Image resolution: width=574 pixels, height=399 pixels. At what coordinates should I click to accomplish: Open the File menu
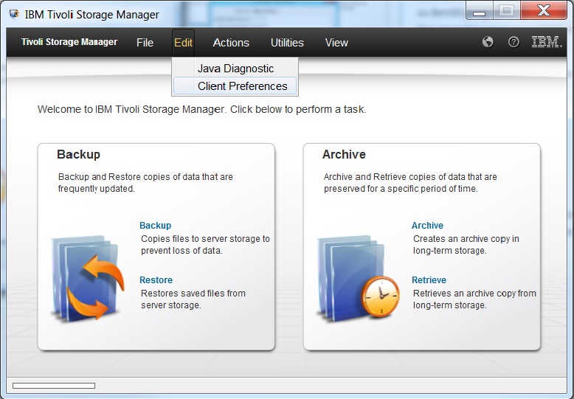click(145, 43)
